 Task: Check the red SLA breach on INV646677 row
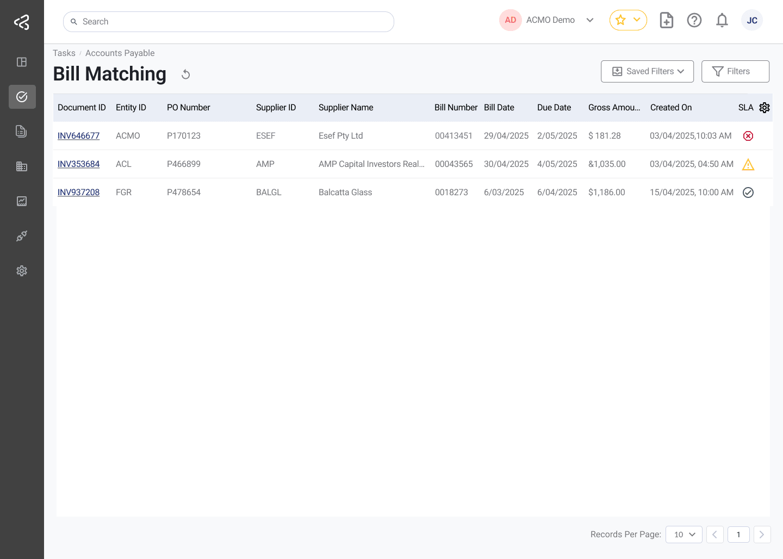748,136
